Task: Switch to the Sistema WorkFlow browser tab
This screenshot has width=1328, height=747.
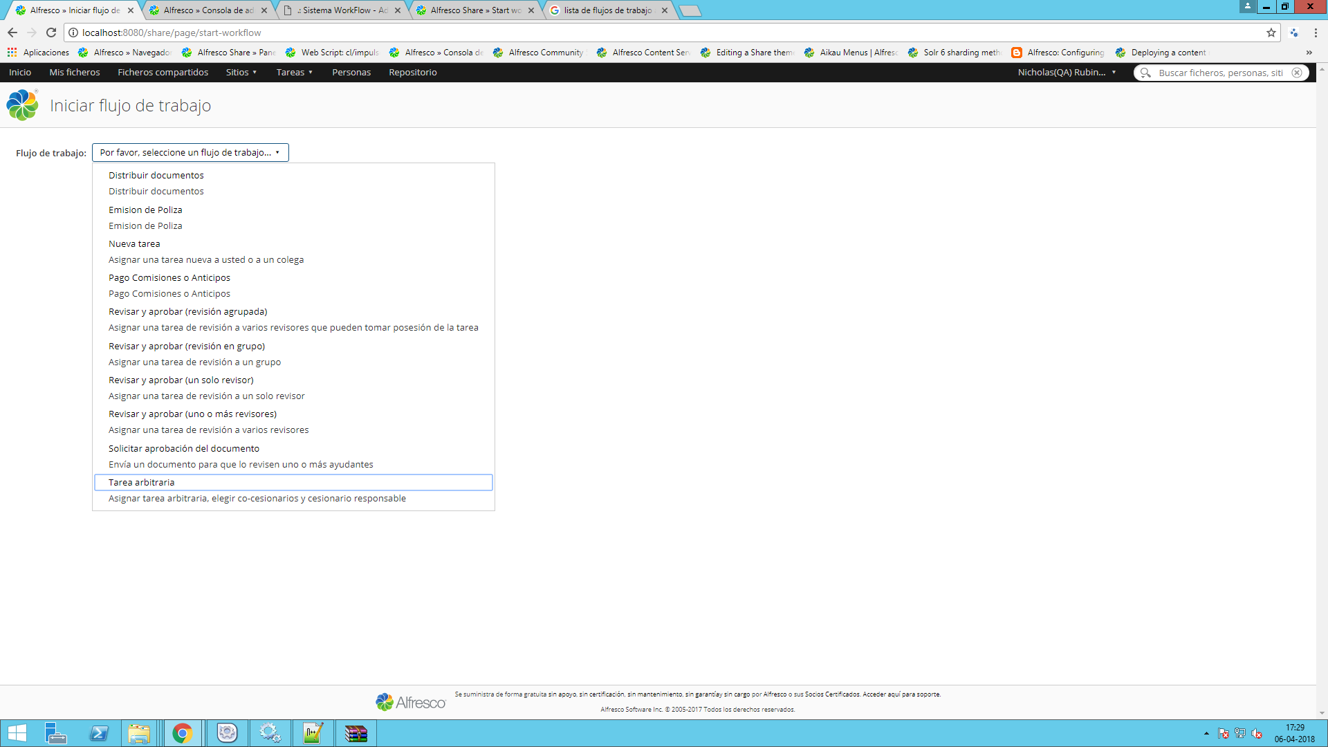Action: (x=342, y=10)
